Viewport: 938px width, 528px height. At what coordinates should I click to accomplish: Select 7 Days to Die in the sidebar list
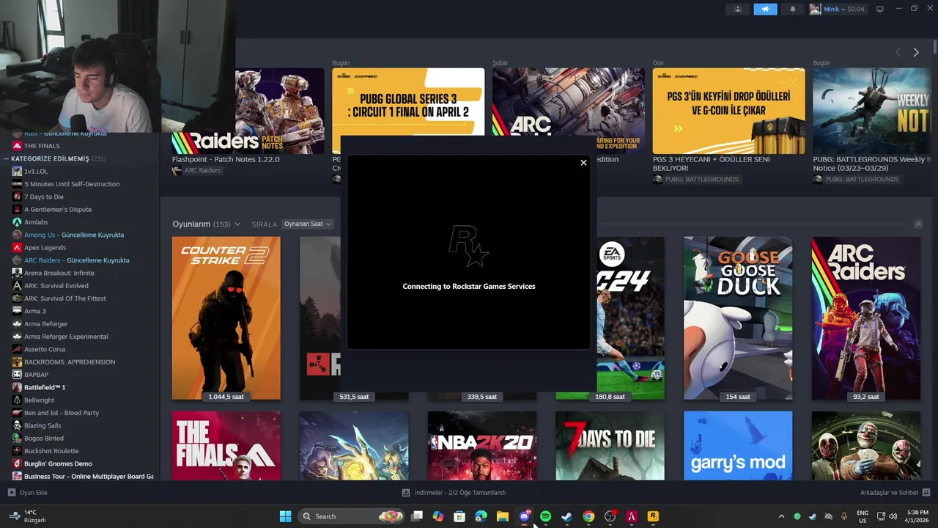coord(43,197)
